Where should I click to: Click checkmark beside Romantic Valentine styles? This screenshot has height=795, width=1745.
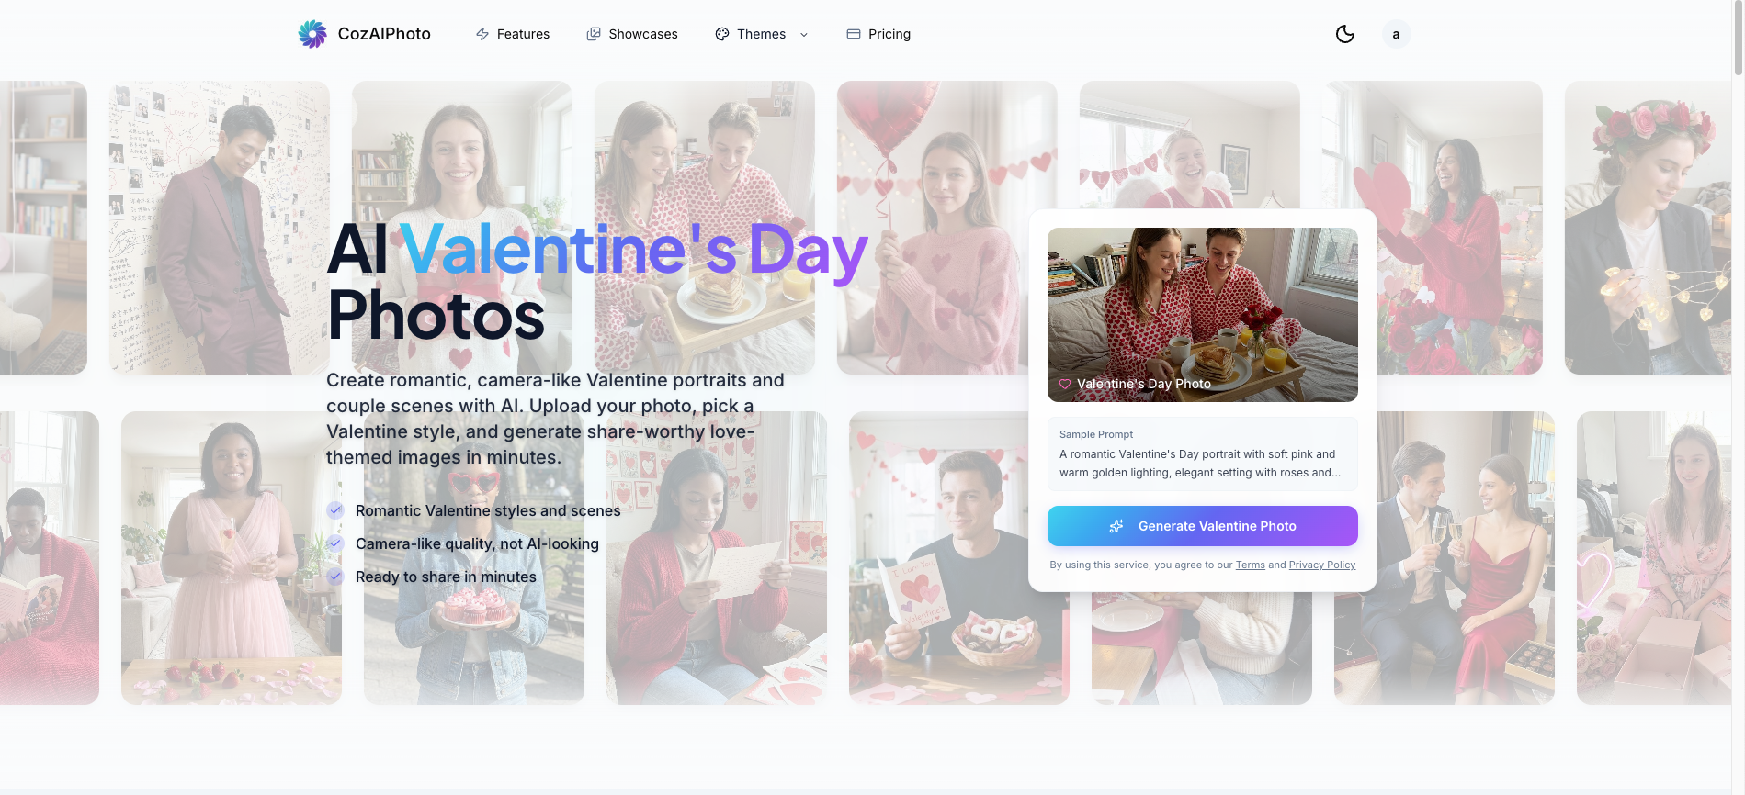pos(335,510)
